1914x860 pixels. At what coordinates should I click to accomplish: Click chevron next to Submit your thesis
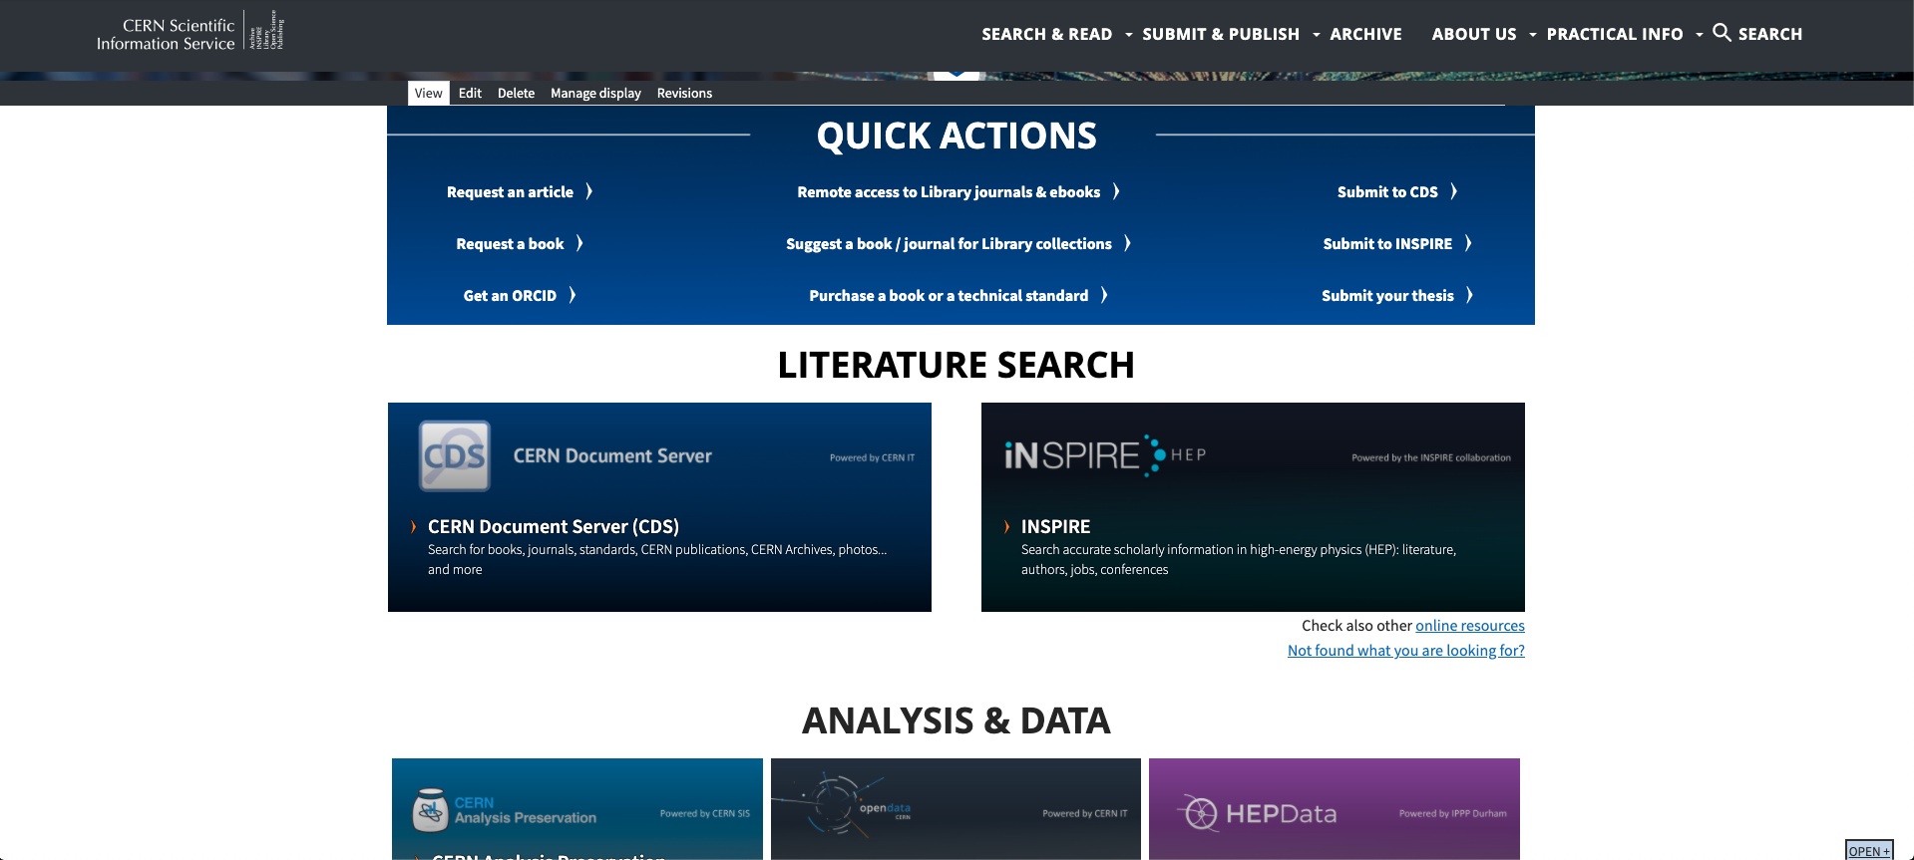click(x=1470, y=295)
